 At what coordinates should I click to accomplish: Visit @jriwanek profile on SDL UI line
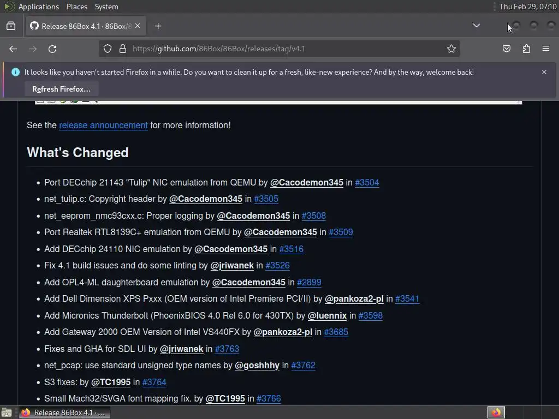pos(181,349)
